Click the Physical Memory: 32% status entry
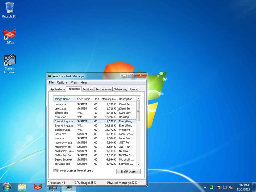The image size is (256, 192). tap(122, 183)
